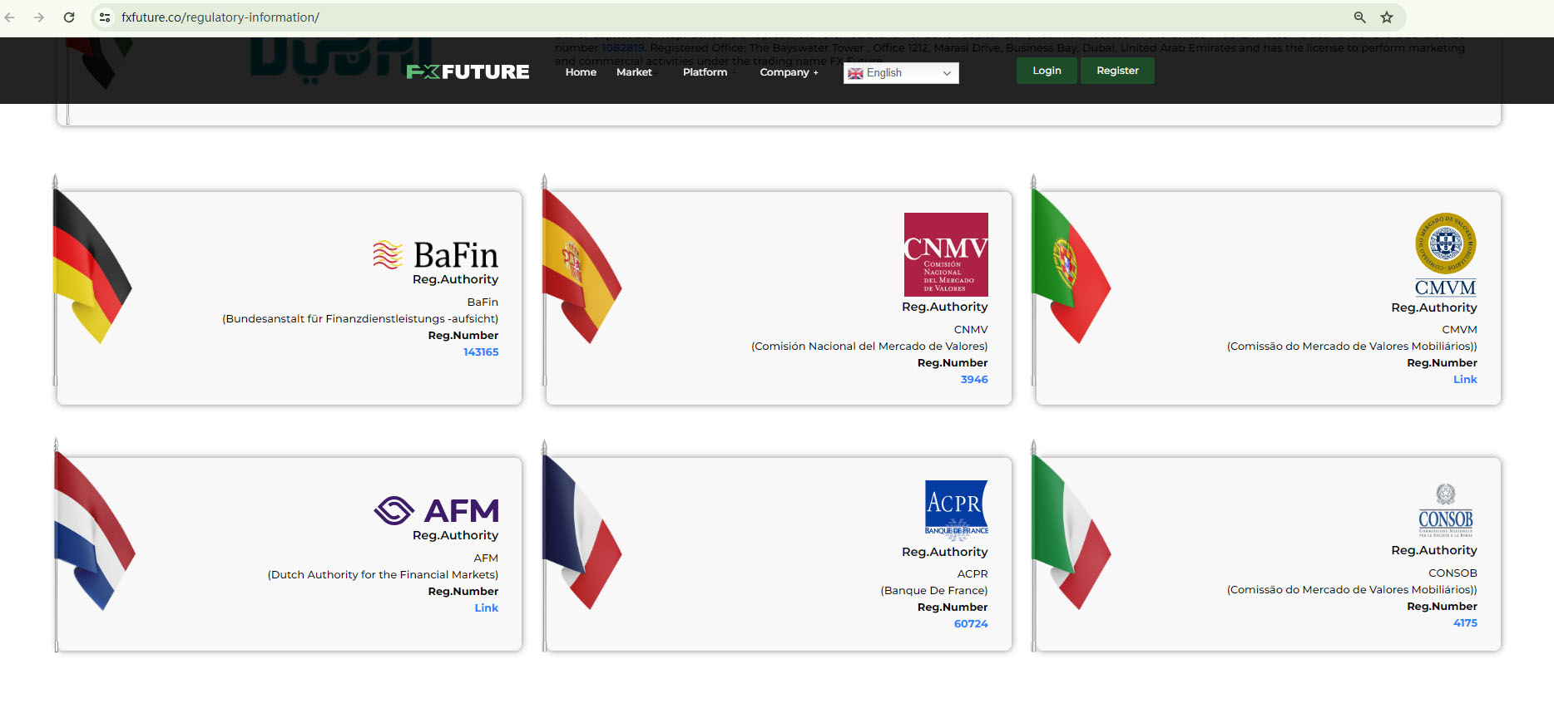Click the "Reg.Number" label on AFM card
Screen dimensions: 1554x718
[x=463, y=592]
